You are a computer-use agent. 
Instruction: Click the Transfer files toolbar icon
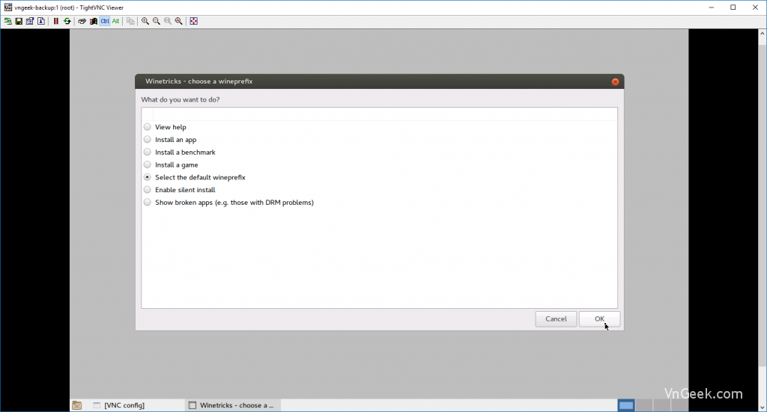130,21
